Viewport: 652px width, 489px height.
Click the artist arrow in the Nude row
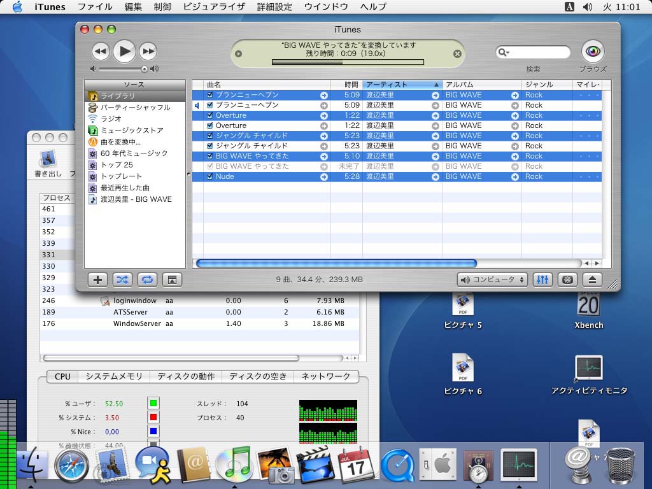pos(436,177)
